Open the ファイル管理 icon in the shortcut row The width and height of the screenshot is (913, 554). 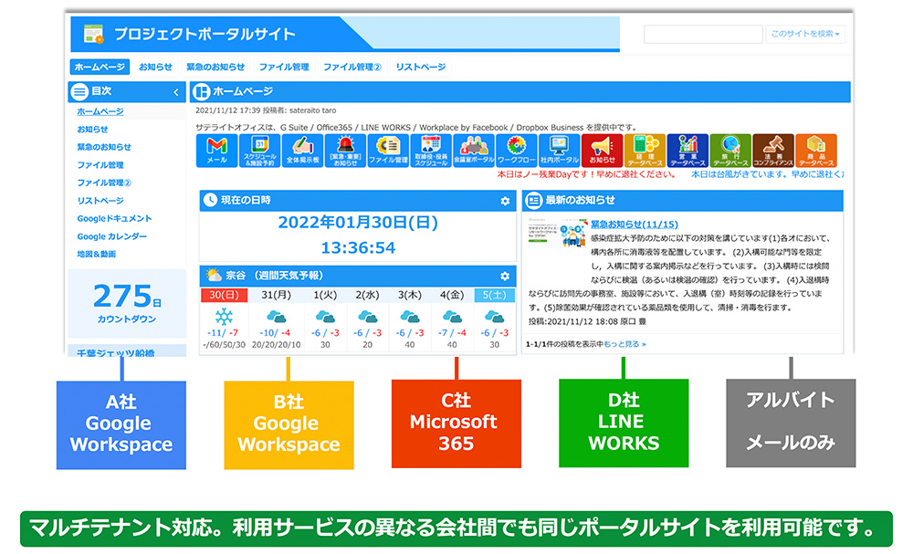point(388,151)
